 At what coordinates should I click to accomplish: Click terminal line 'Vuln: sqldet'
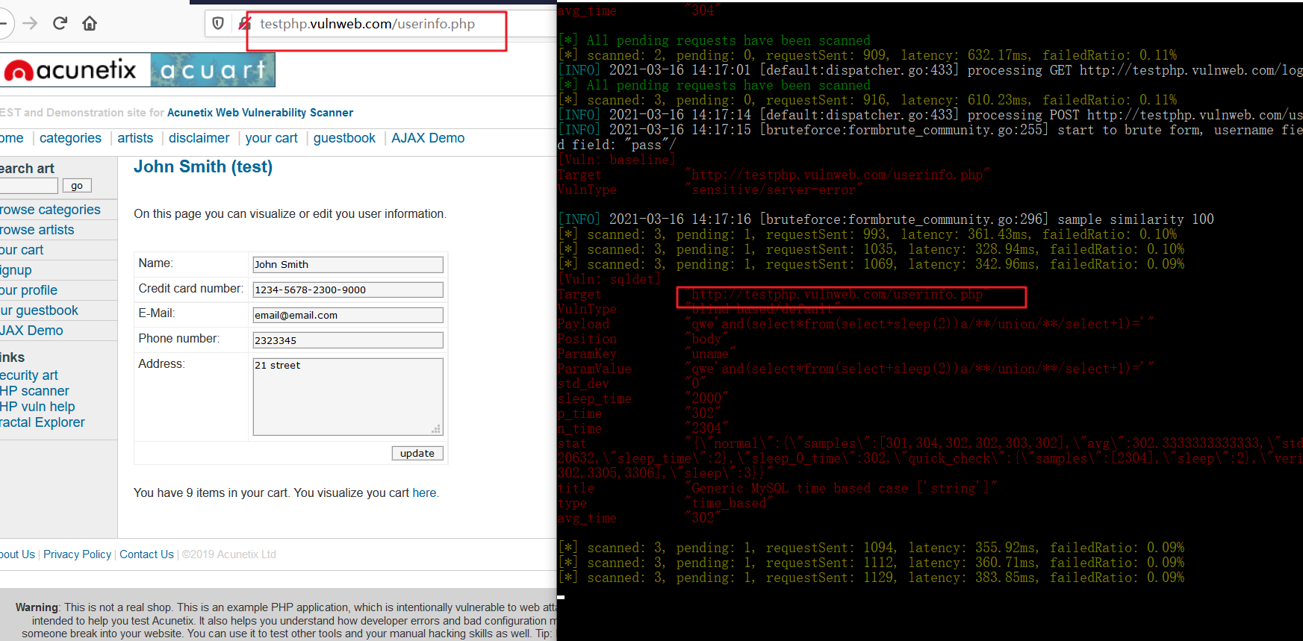pyautogui.click(x=609, y=279)
